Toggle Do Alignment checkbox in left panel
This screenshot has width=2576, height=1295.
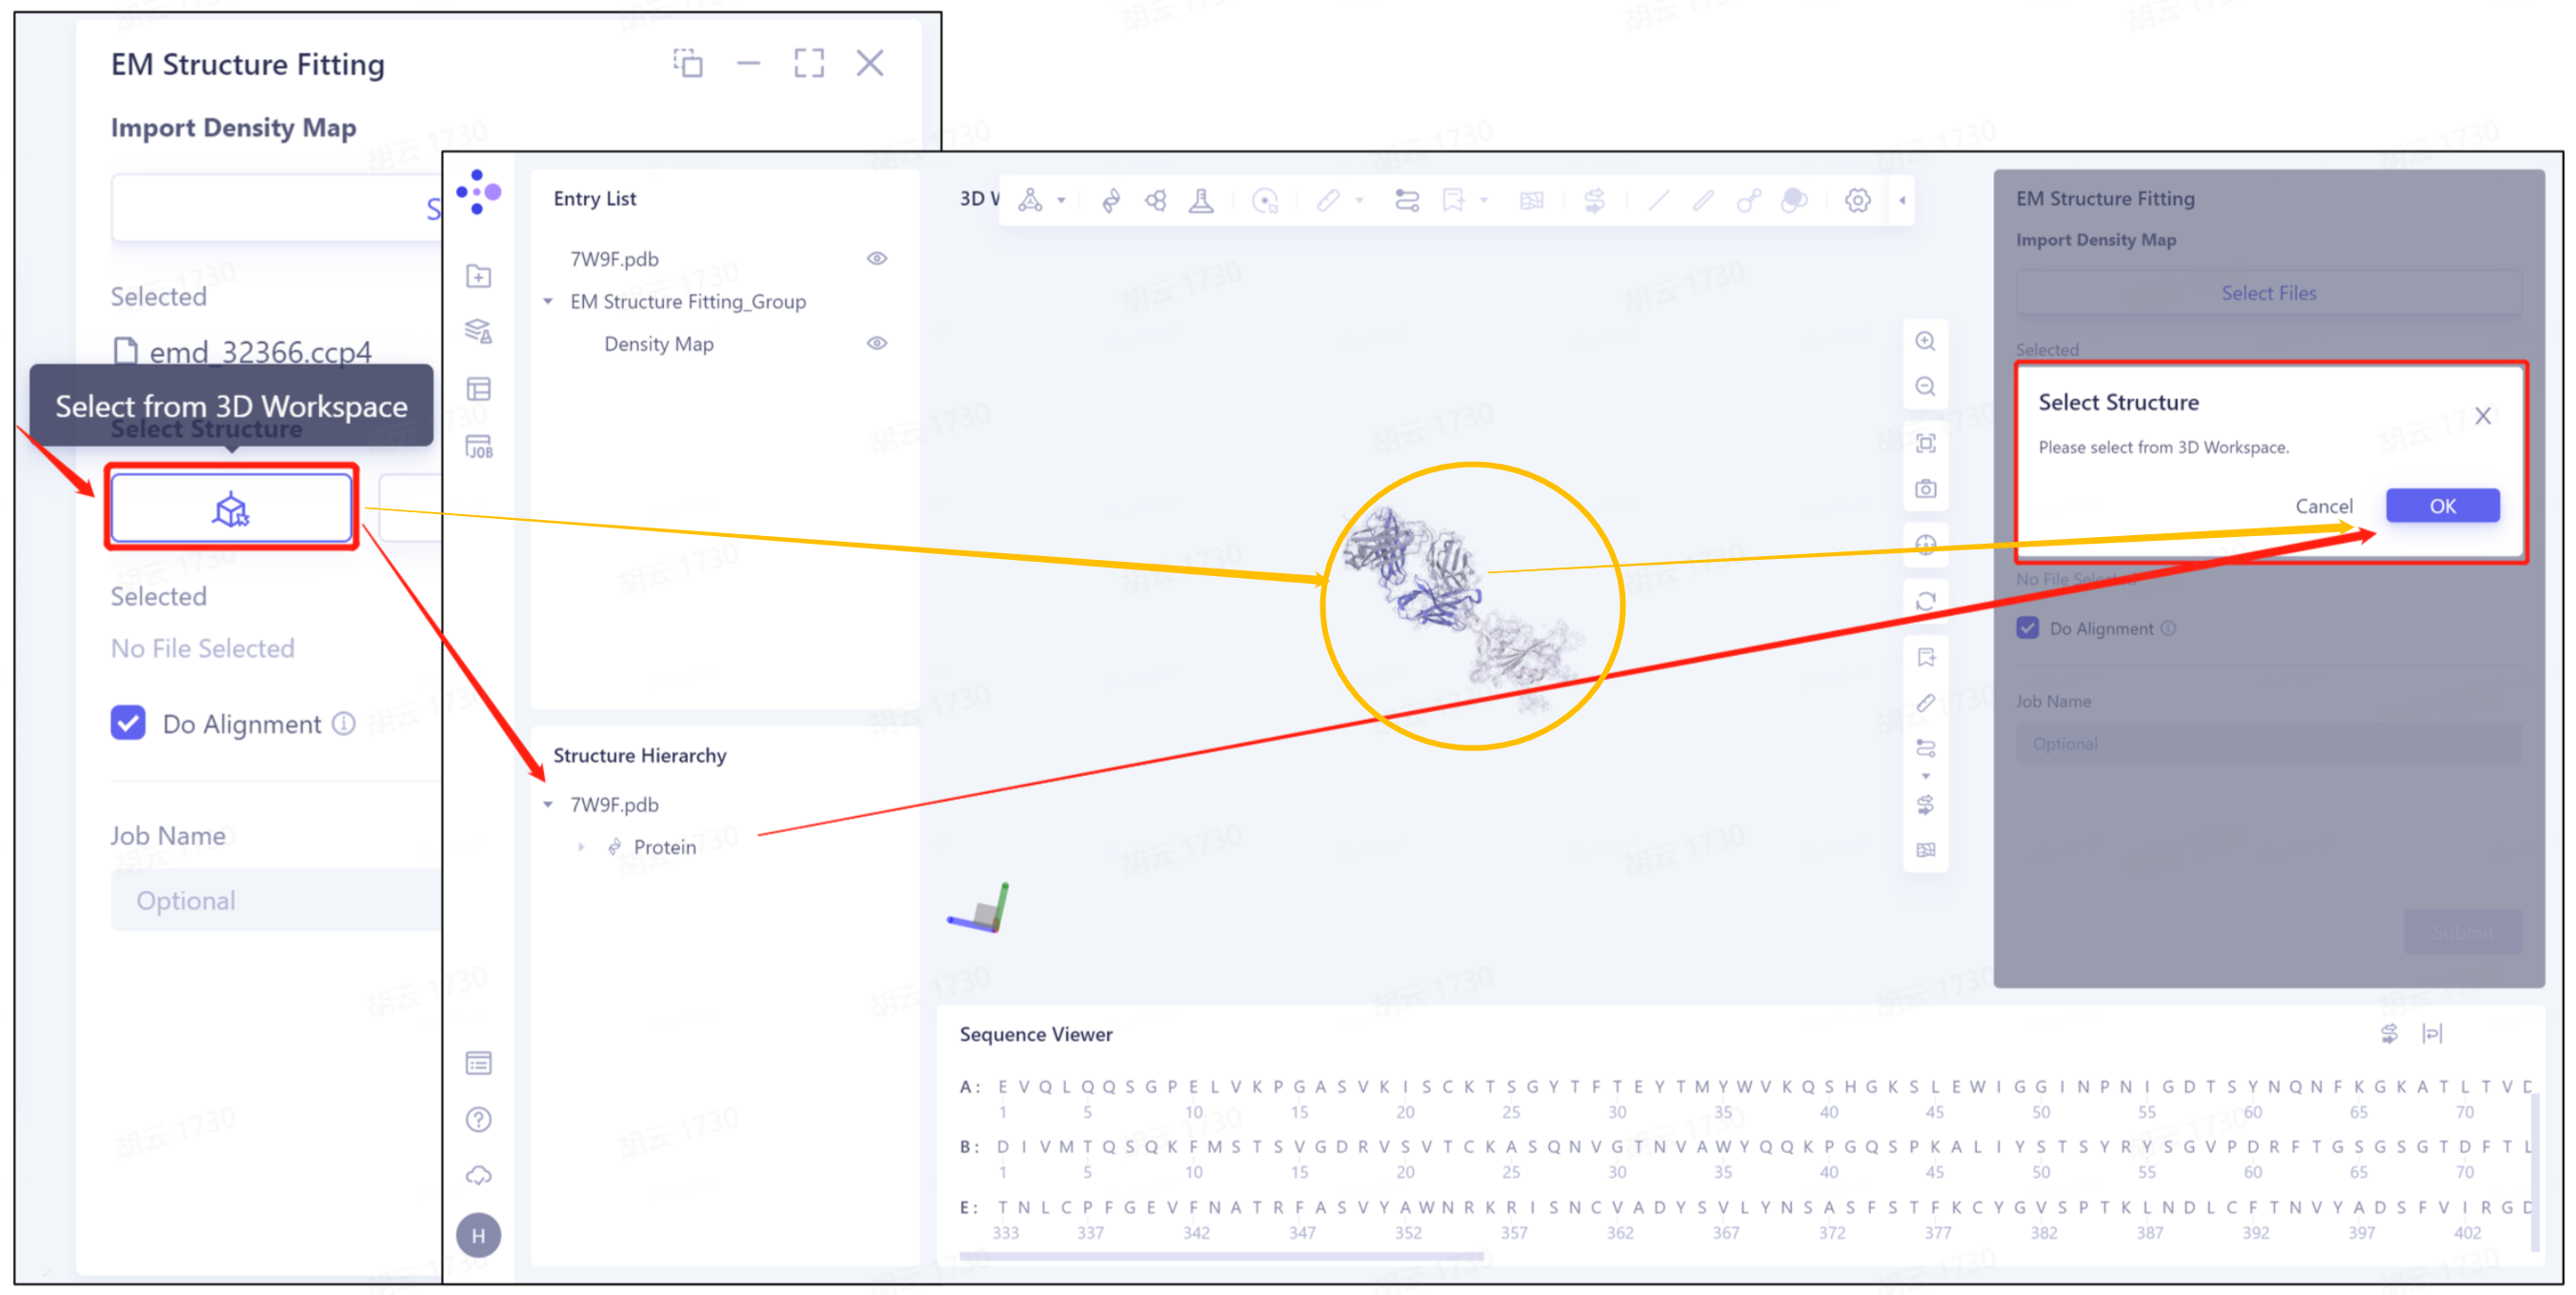tap(128, 723)
